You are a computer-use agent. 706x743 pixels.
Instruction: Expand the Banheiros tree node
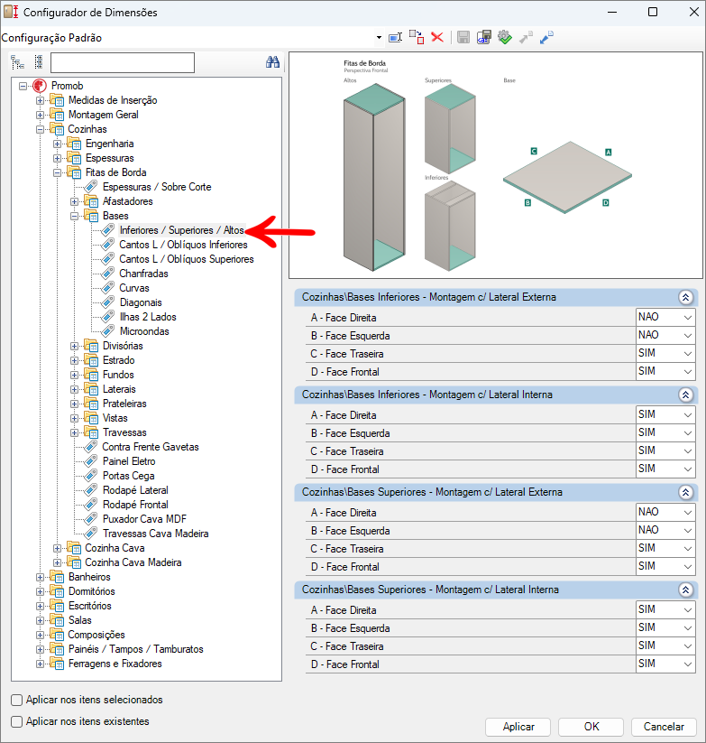40,577
